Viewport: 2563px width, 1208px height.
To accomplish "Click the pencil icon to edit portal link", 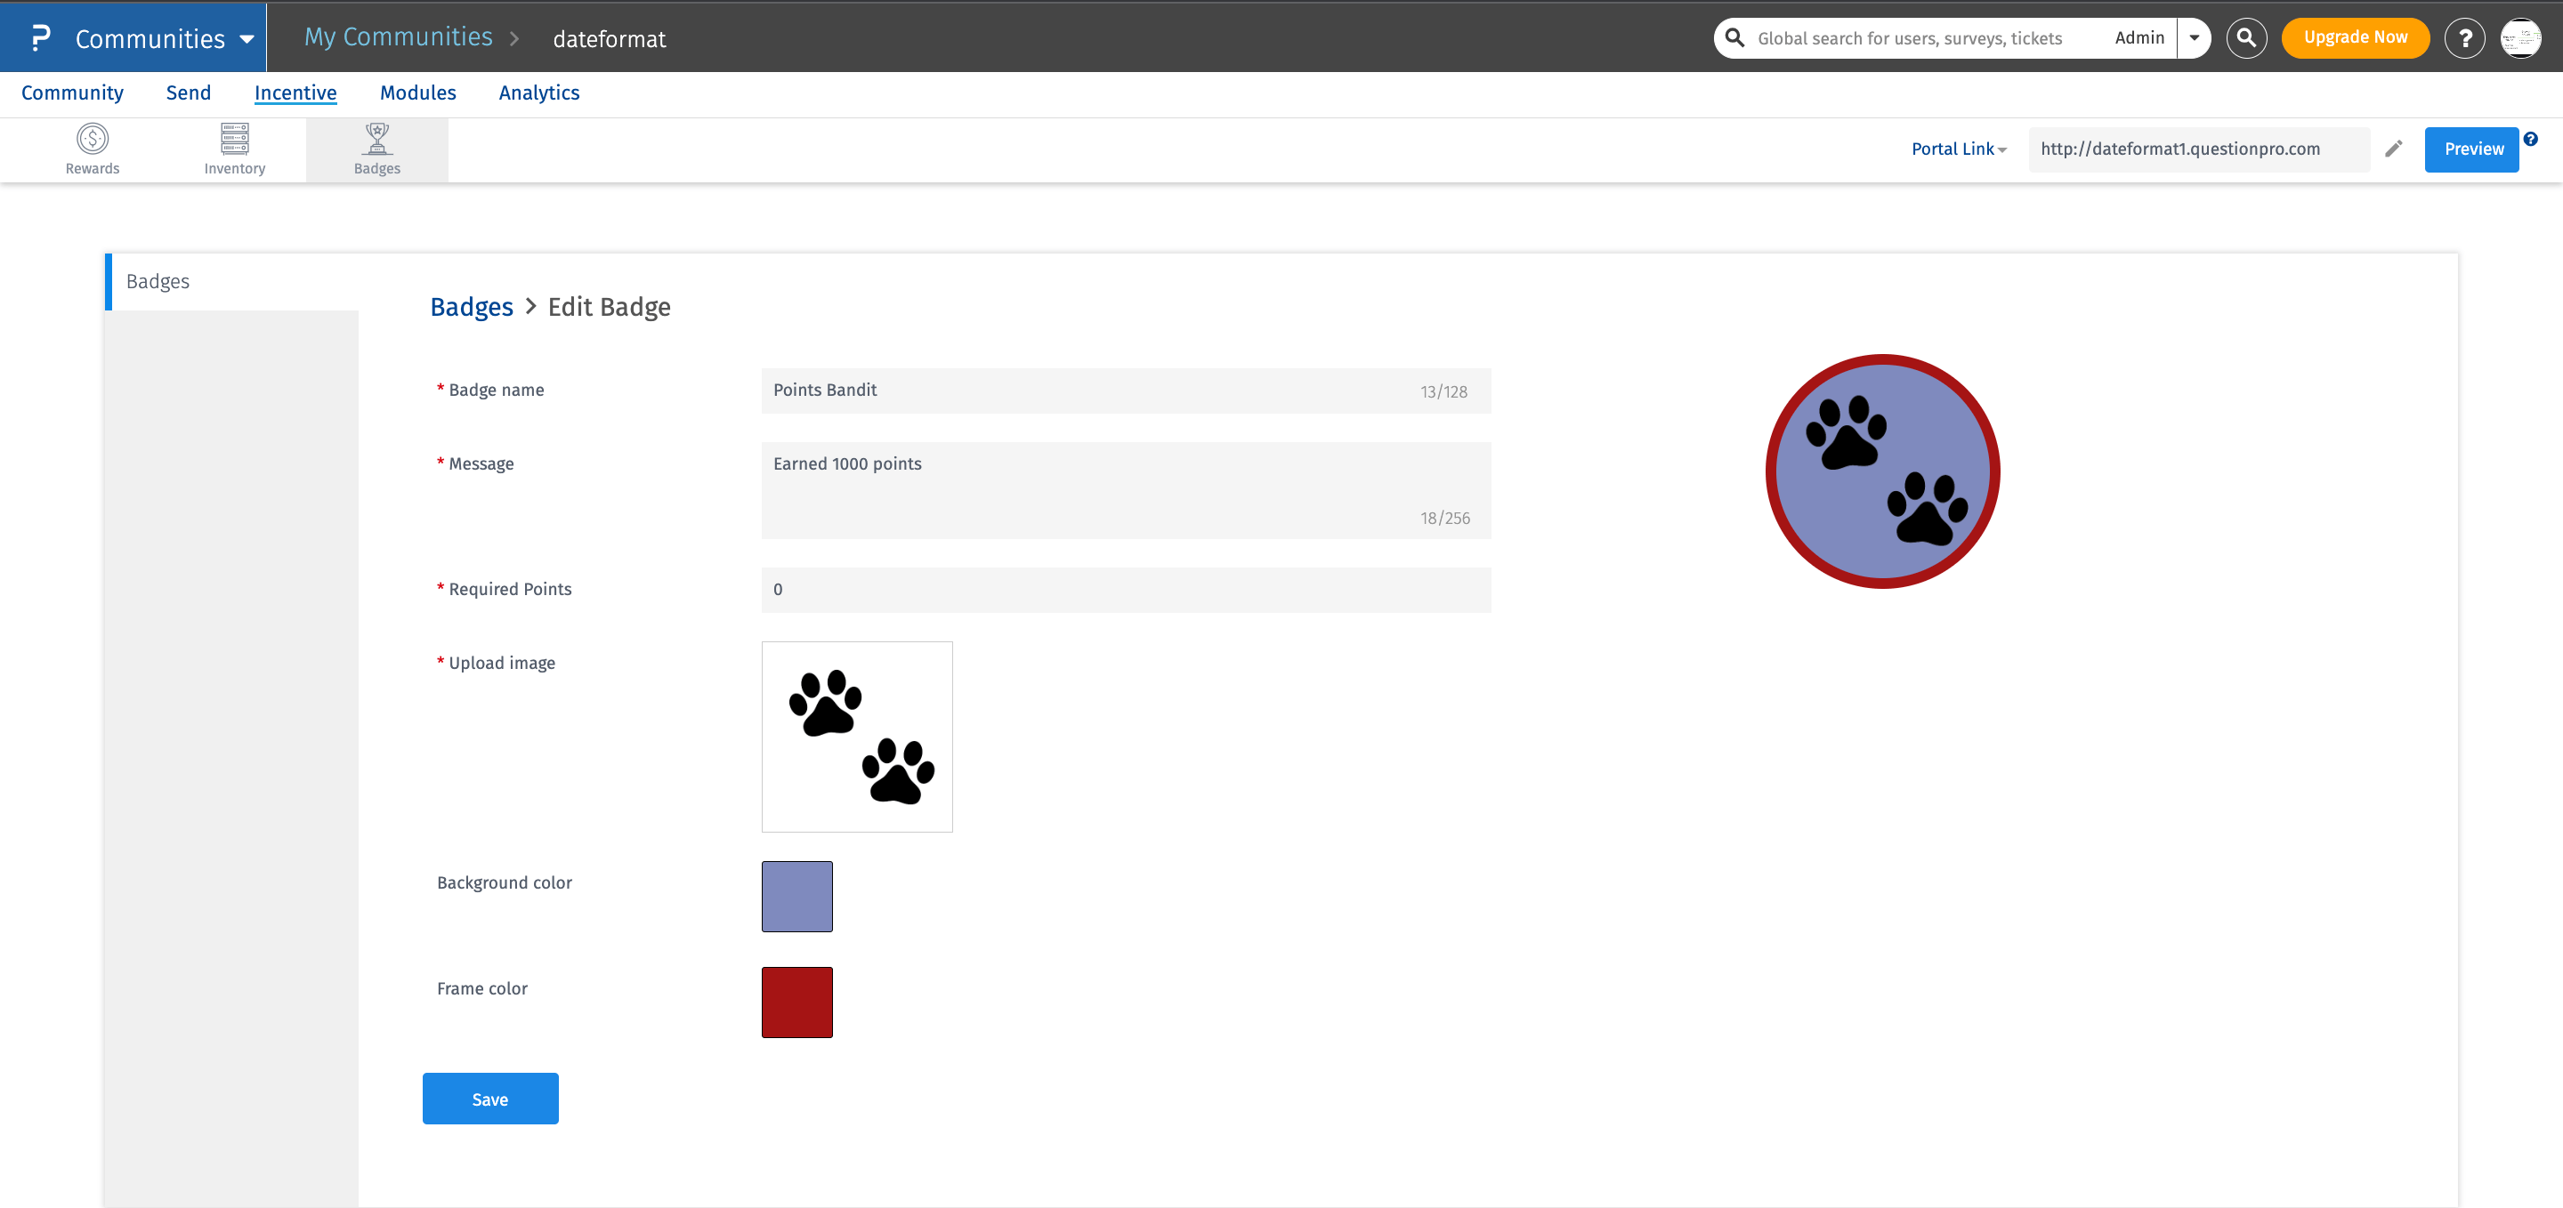I will pyautogui.click(x=2394, y=149).
